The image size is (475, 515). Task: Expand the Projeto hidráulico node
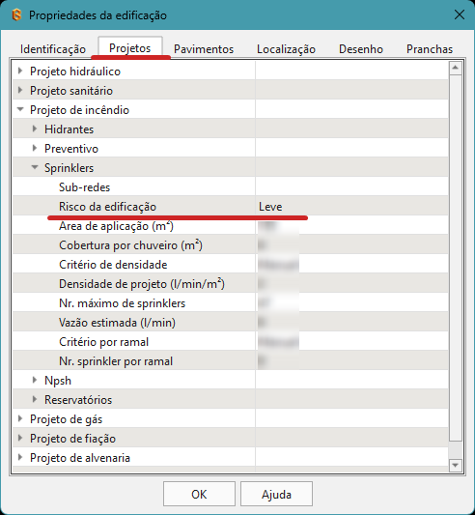[x=20, y=71]
